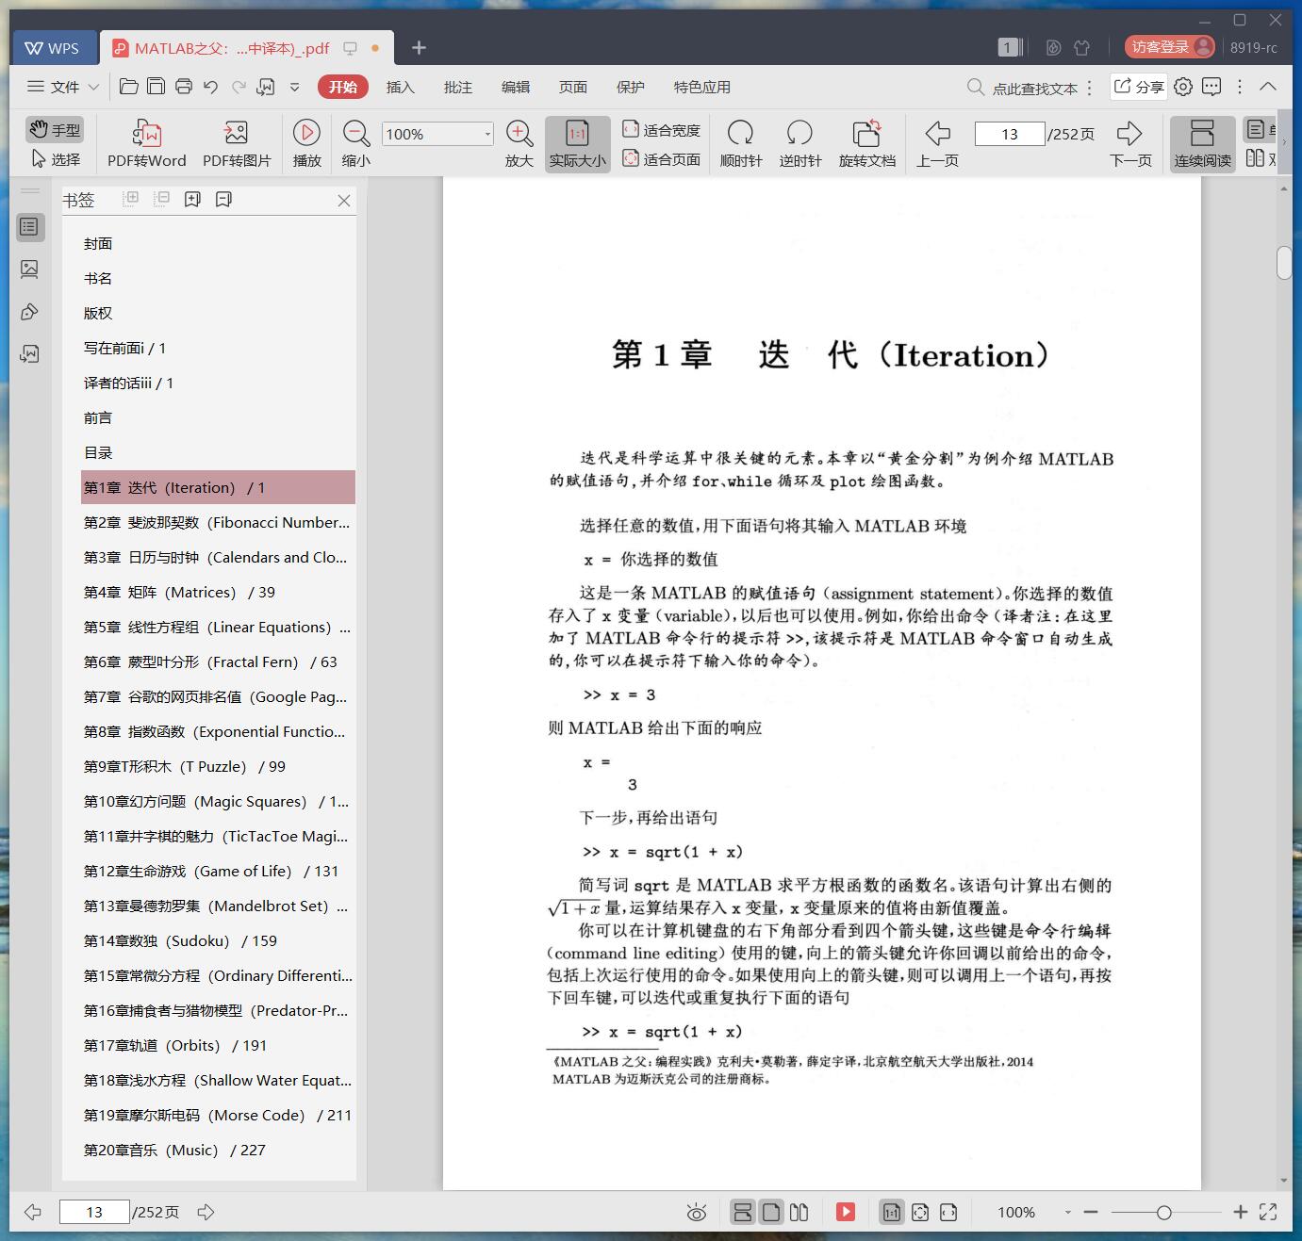This screenshot has width=1302, height=1241.
Task: Open the 批注 ribbon tab
Action: 457,87
